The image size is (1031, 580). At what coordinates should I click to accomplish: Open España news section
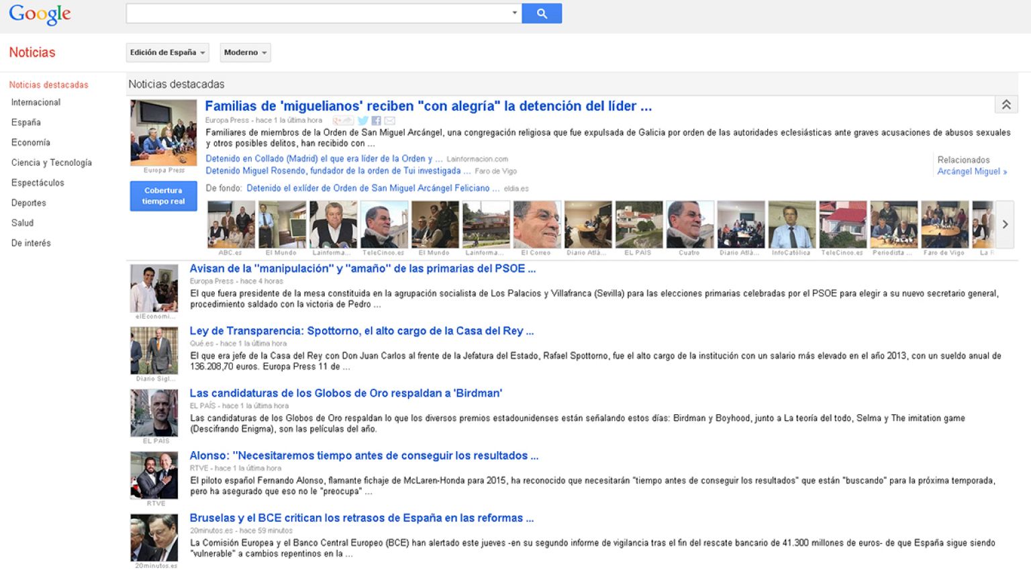(26, 122)
